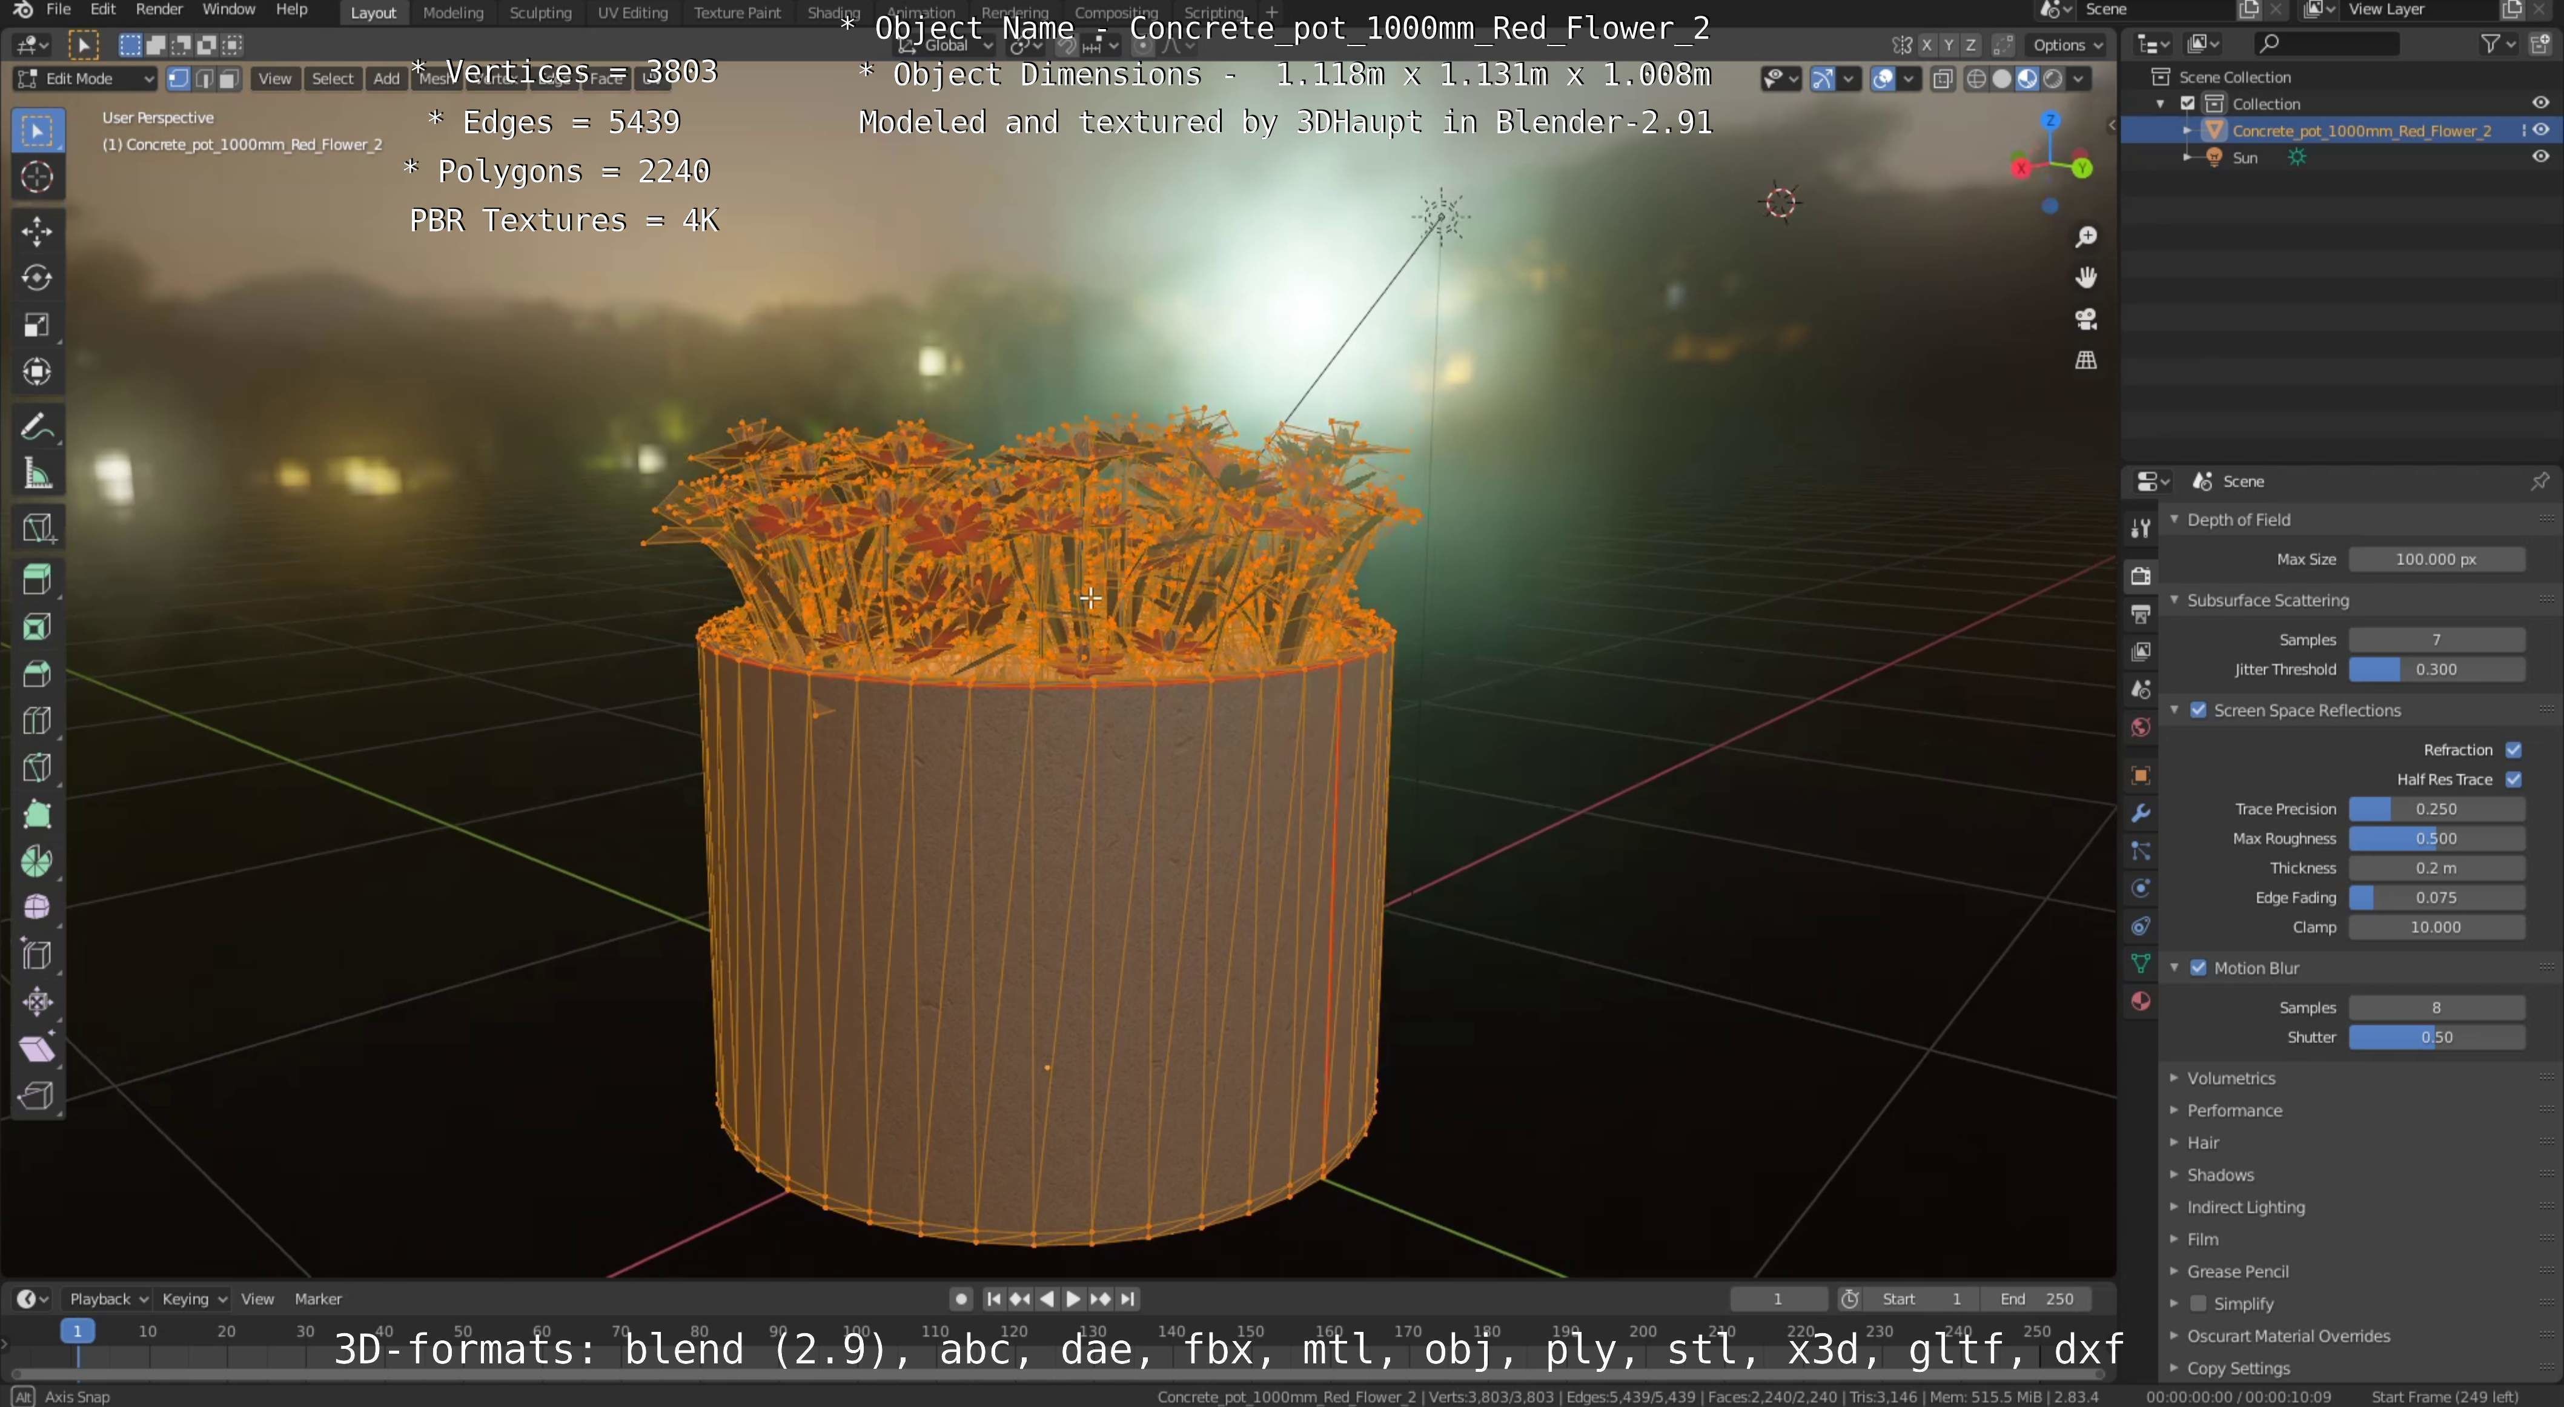The image size is (2564, 1407).
Task: Select the Shrink/Fatten tool
Action: point(37,1002)
